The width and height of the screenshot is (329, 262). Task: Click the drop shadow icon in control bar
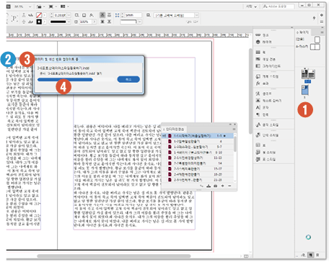[84, 15]
